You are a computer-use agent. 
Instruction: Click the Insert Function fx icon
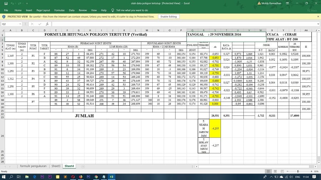[47, 24]
